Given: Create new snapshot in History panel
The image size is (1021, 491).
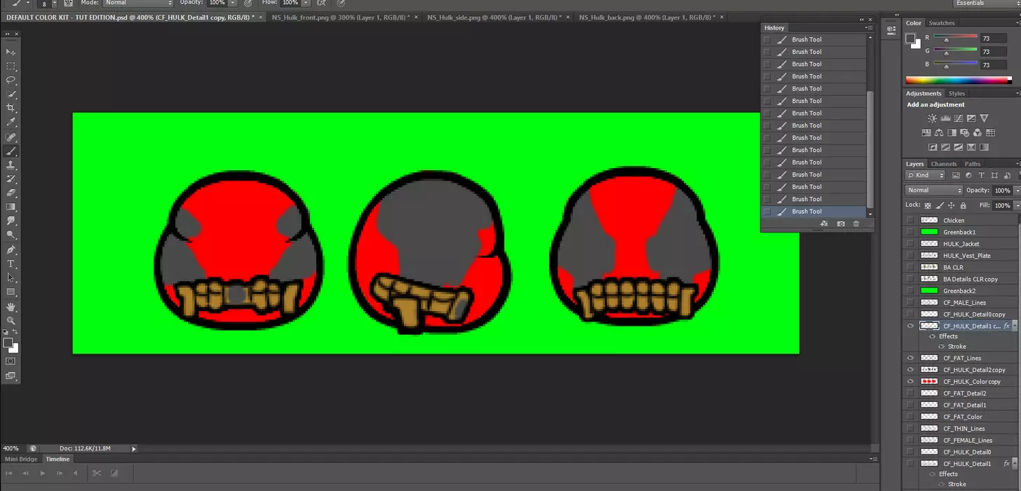Looking at the screenshot, I should (840, 223).
